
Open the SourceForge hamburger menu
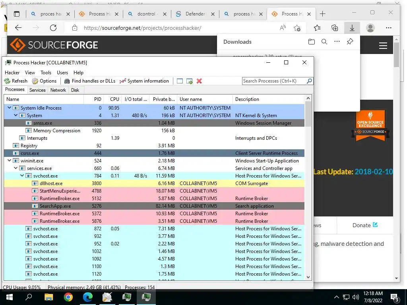[x=383, y=46]
